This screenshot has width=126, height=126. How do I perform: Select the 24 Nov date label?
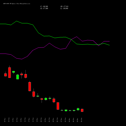[x=49, y=120]
